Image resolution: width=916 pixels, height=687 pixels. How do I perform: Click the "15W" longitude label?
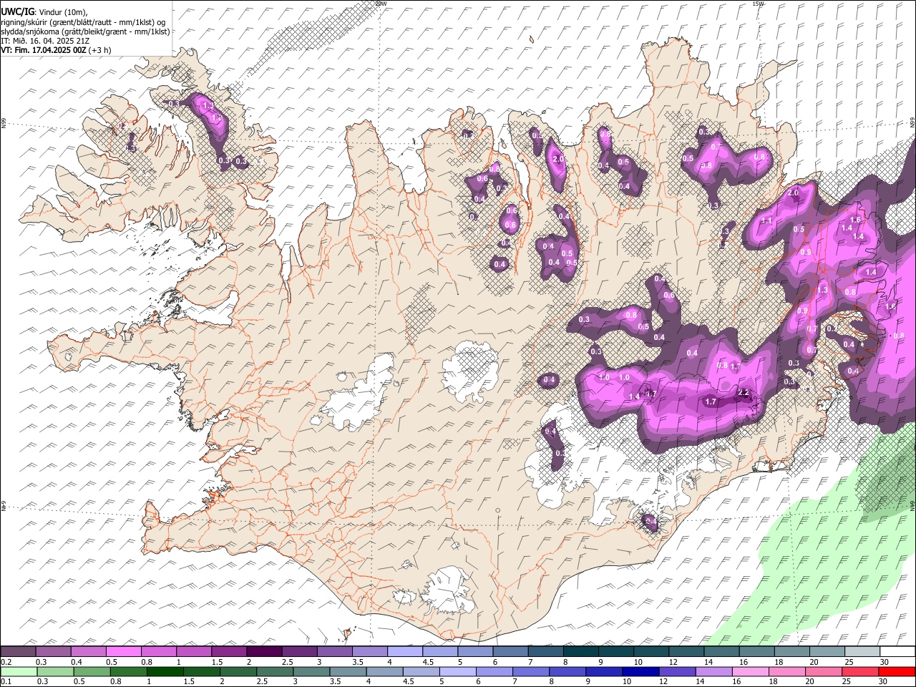759,4
